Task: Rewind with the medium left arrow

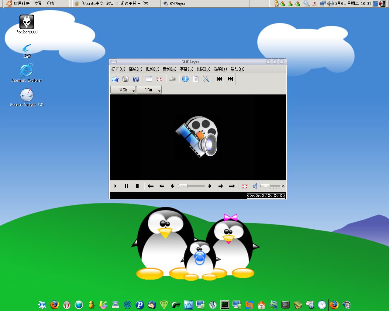Action: click(161, 186)
